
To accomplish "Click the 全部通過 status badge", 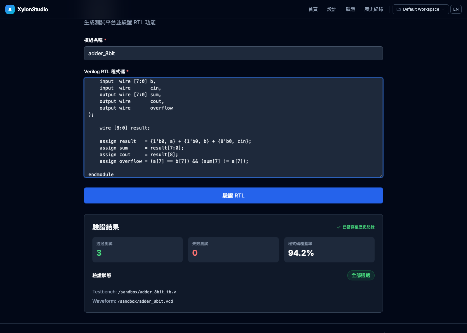I will [361, 275].
